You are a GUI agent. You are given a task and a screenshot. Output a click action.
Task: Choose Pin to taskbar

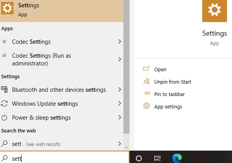click(169, 94)
